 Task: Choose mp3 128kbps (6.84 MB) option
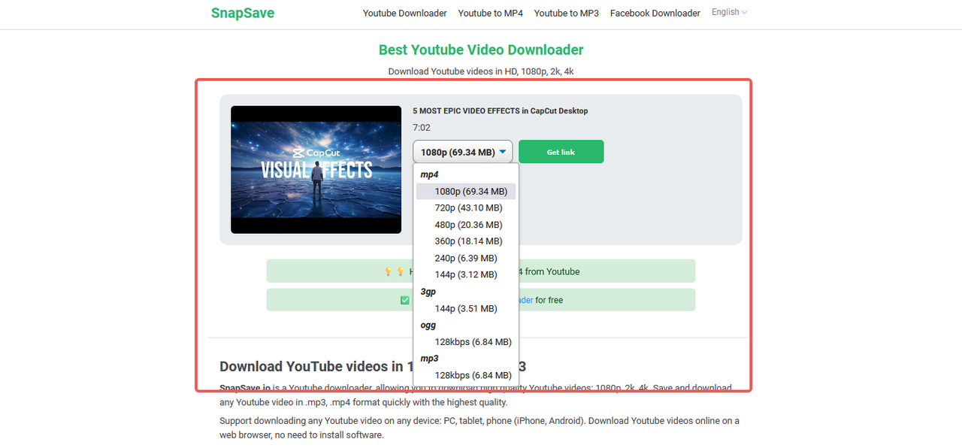(466, 375)
